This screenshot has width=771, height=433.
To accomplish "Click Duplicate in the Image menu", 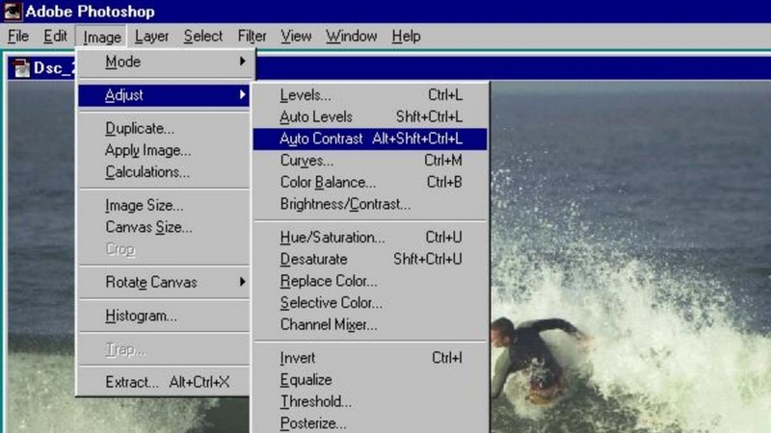I will [140, 128].
